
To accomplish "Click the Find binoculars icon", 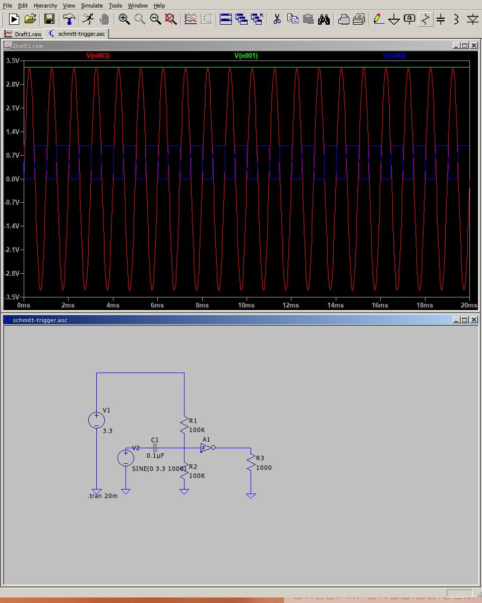I will click(324, 19).
